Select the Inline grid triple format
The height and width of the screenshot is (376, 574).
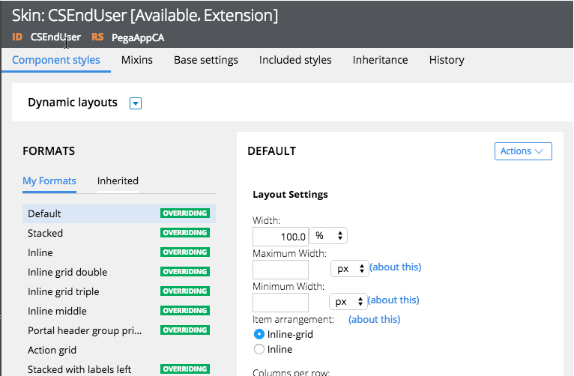pos(119,291)
